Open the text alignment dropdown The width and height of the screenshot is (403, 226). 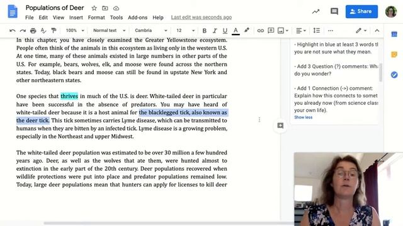pyautogui.click(x=301, y=31)
